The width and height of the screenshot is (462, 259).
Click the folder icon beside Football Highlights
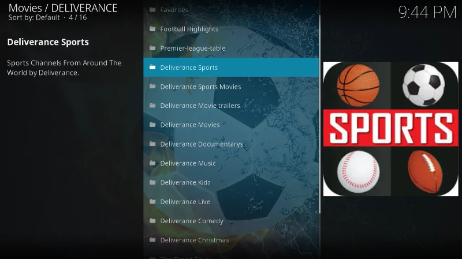click(152, 29)
